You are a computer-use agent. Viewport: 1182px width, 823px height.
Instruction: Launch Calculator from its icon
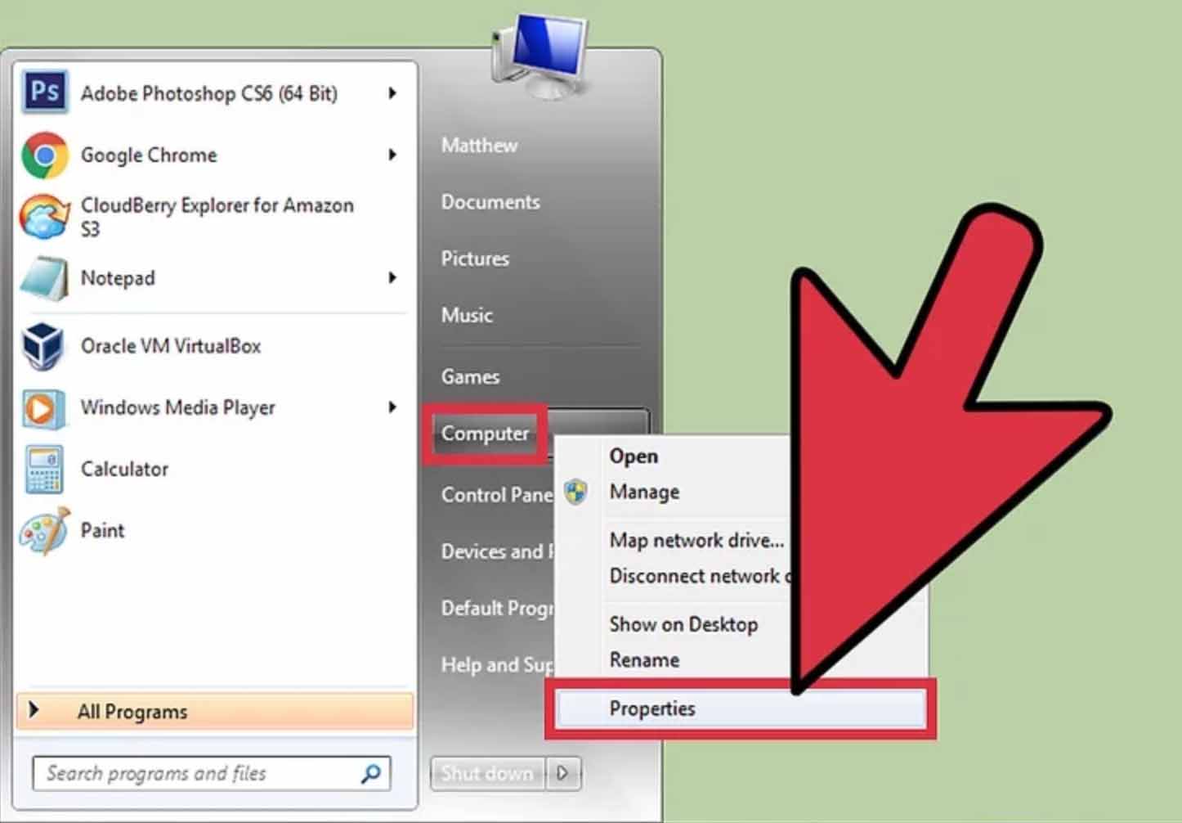pyautogui.click(x=43, y=470)
